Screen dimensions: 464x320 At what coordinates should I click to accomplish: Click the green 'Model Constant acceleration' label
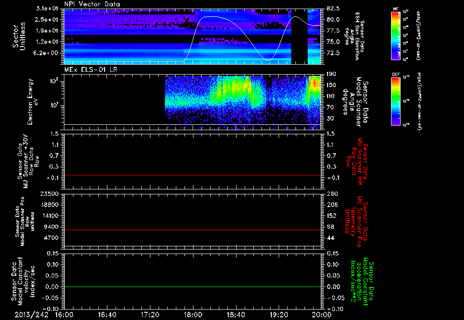[x=362, y=282]
